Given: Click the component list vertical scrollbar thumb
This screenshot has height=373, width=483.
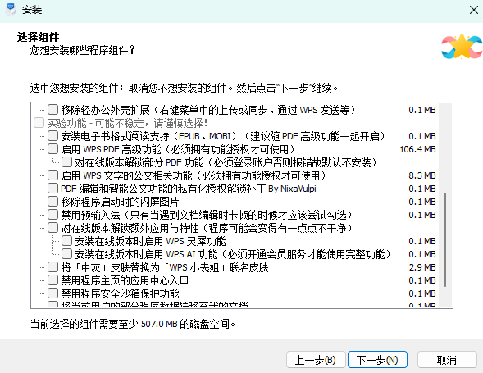Looking at the screenshot, I should [x=445, y=239].
